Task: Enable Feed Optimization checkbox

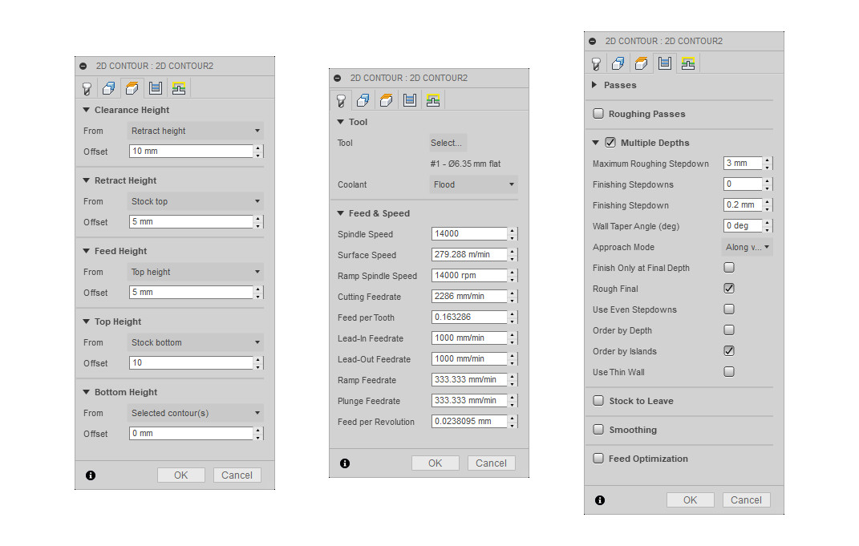Action: click(598, 459)
